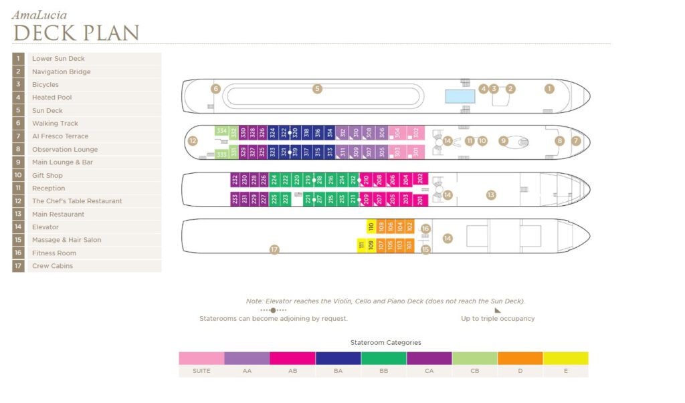Click circled marker 13 for the Main Restaurant
Viewport: 685px width, 403px height.
491,194
